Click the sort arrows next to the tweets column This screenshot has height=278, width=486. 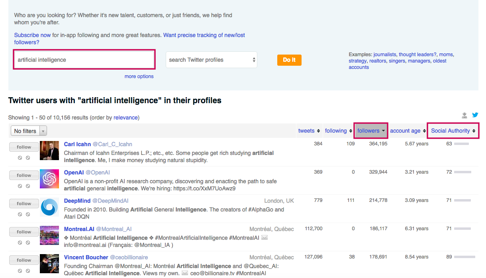tap(319, 131)
